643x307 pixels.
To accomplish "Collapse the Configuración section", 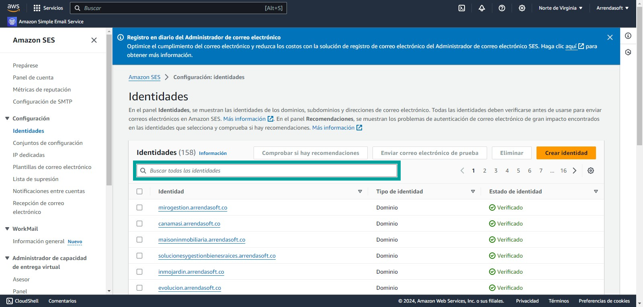I will click(7, 118).
